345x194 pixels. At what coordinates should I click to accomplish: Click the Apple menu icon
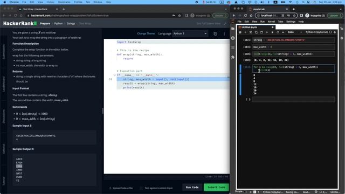[x=4, y=2]
